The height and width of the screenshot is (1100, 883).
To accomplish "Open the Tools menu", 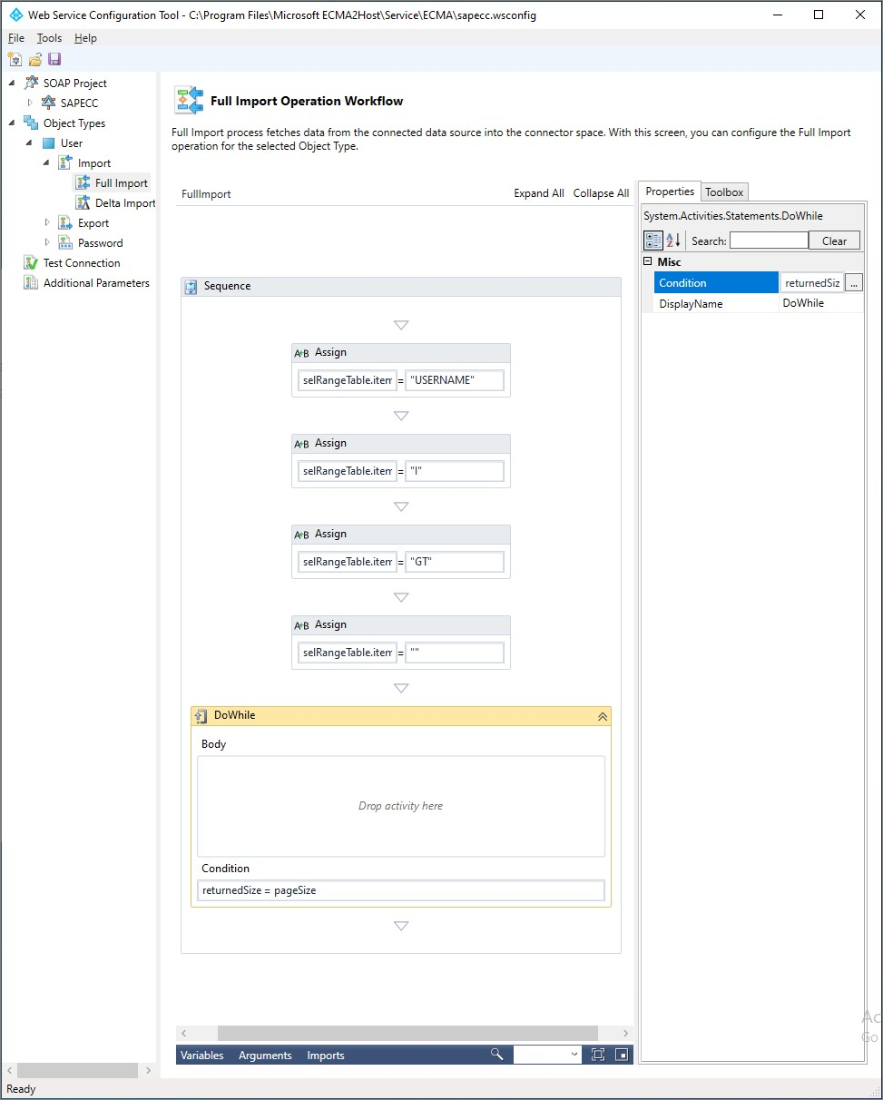I will [49, 38].
